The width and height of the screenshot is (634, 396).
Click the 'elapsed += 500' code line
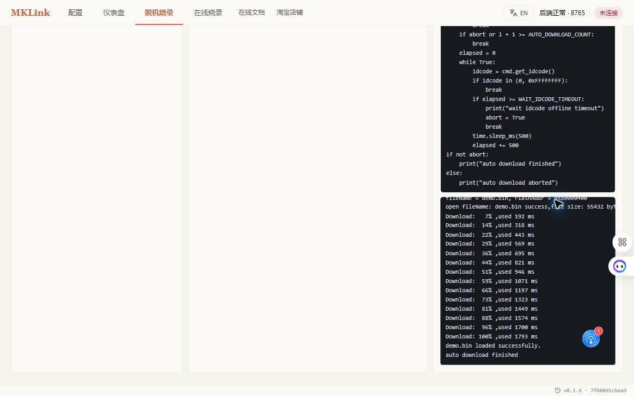tap(495, 146)
